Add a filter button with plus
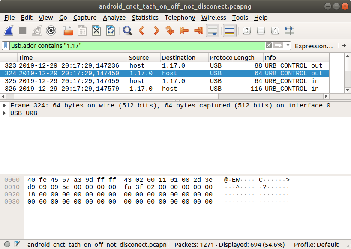The width and height of the screenshot is (351, 249). 344,46
